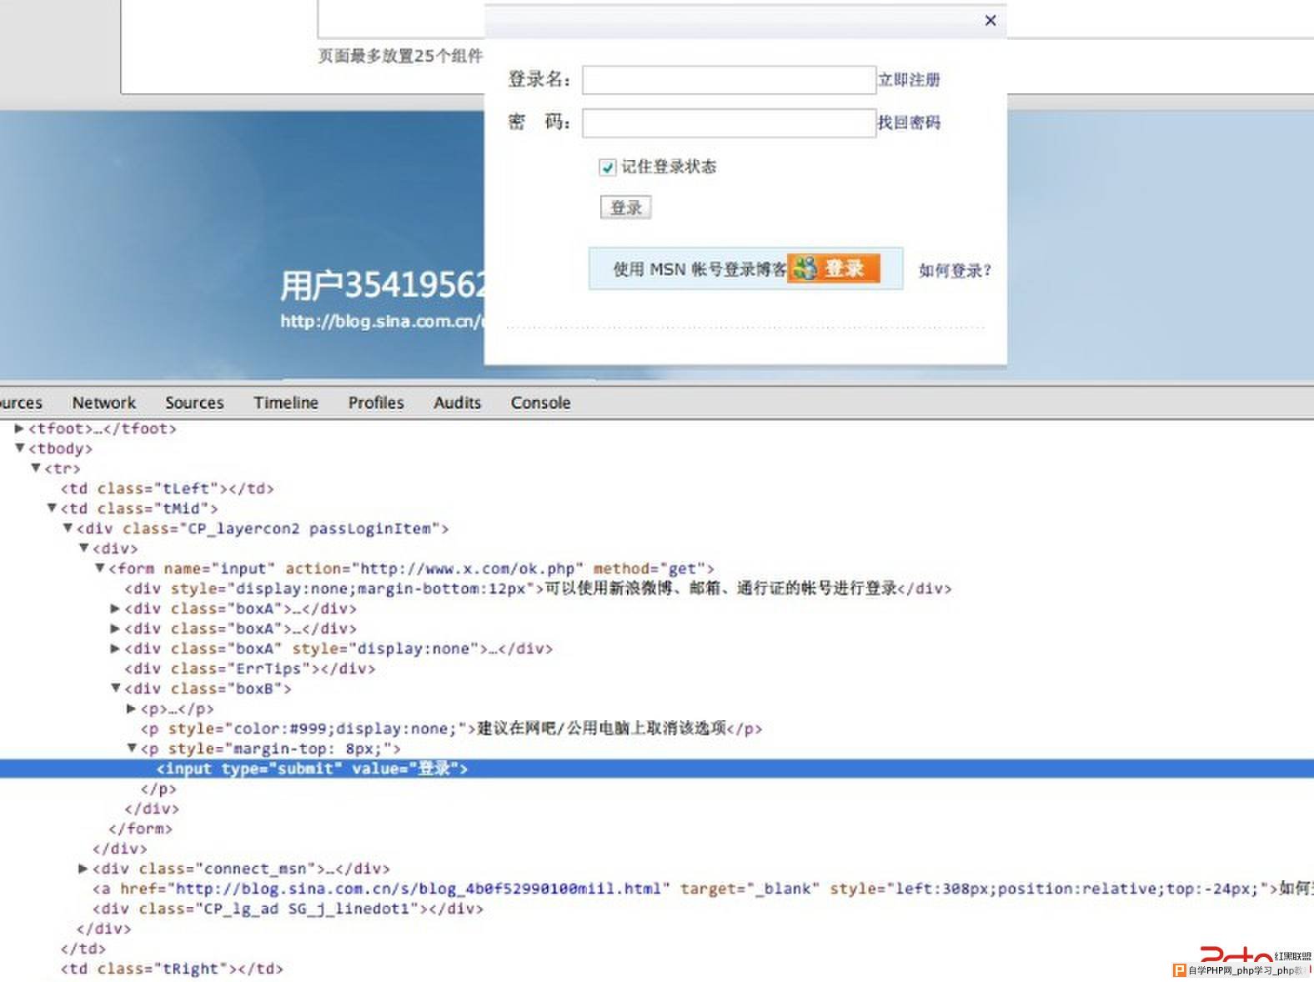Close the login dialog with the X
Image resolution: width=1314 pixels, height=982 pixels.
[991, 20]
